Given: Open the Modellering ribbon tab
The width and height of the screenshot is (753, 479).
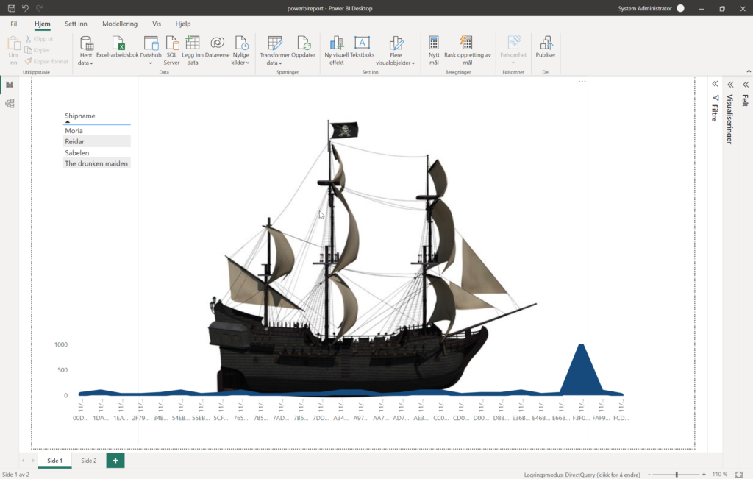Looking at the screenshot, I should click(x=120, y=24).
